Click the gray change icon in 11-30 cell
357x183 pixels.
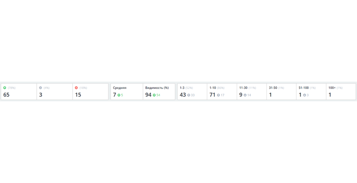click(x=245, y=95)
